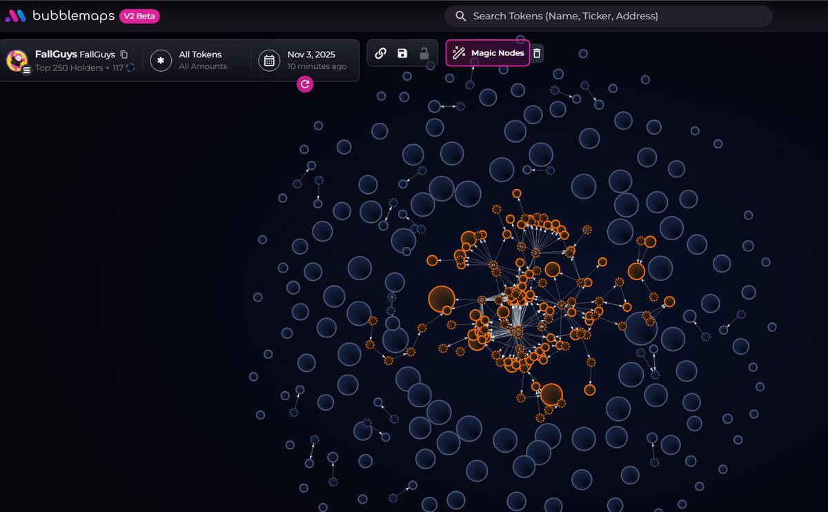Open the All Tokens filter
Viewport: 828px width, 512px height.
pos(200,60)
